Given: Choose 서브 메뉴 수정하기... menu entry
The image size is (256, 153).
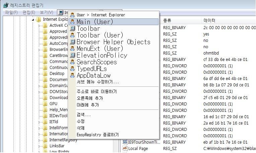Looking at the screenshot, I should tap(98, 82).
